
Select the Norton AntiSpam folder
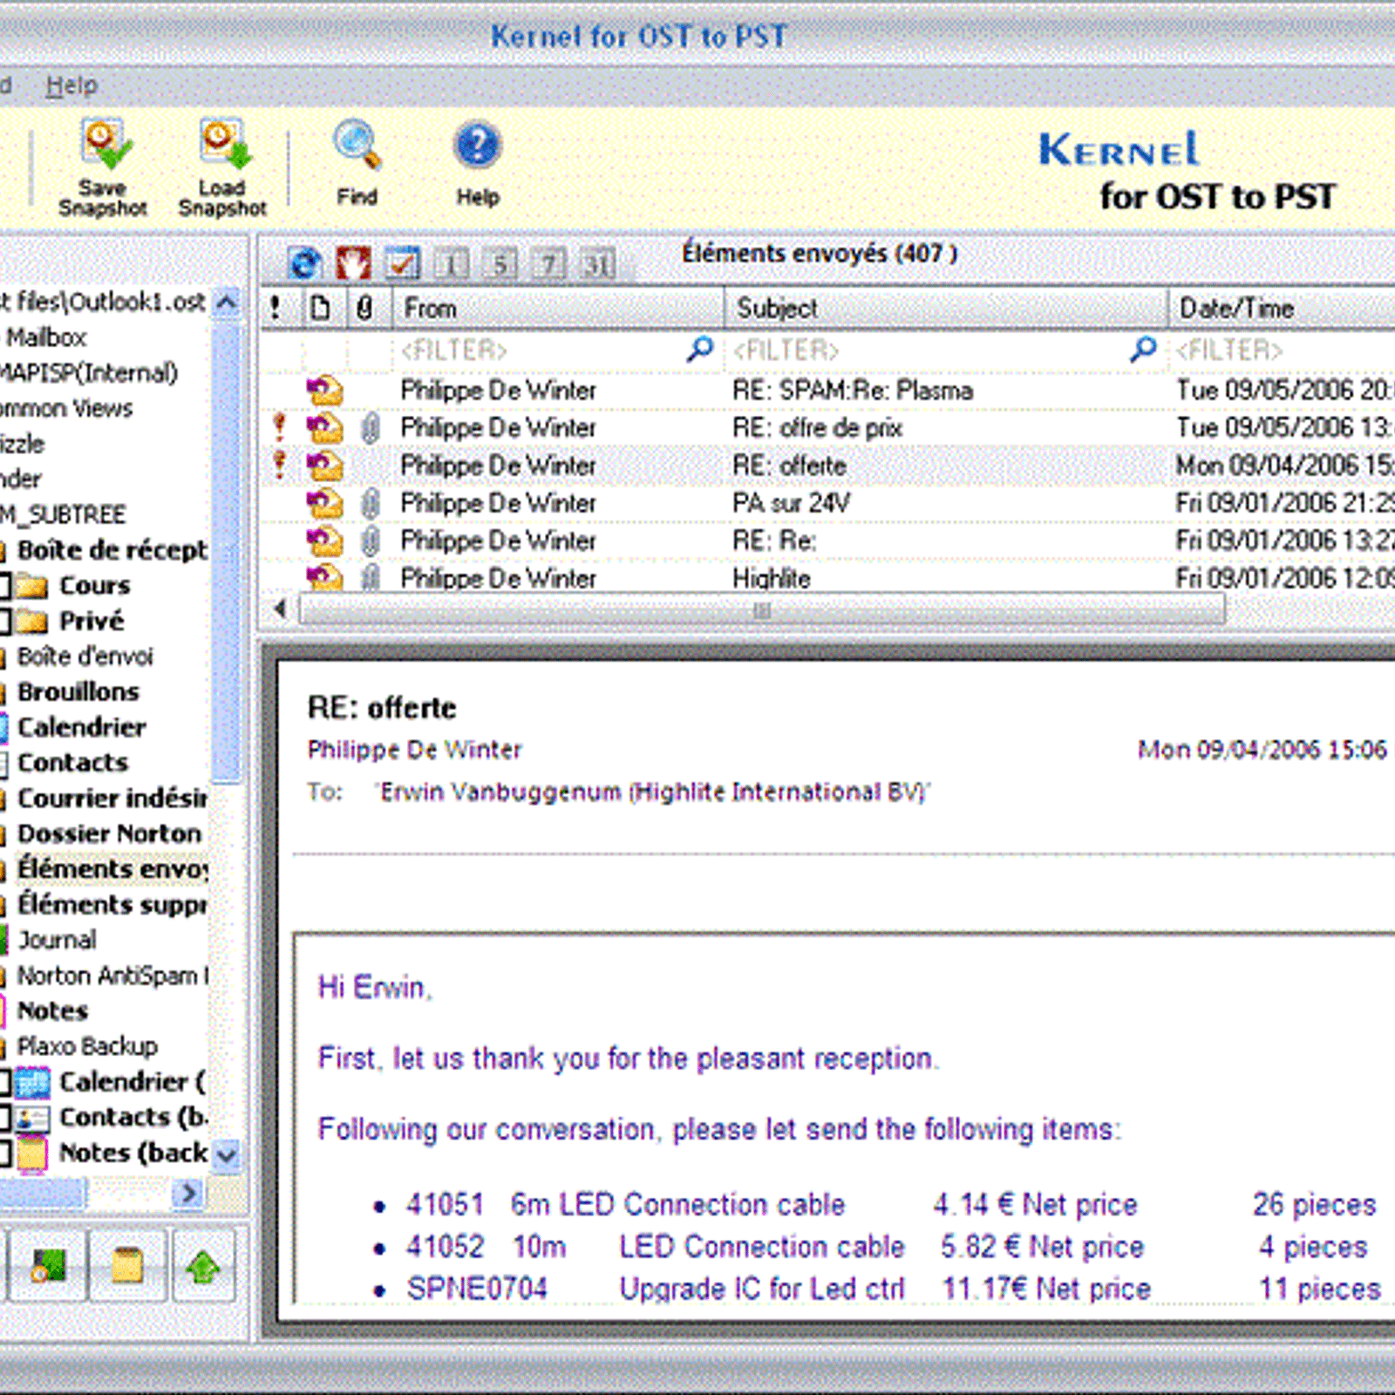pyautogui.click(x=112, y=976)
